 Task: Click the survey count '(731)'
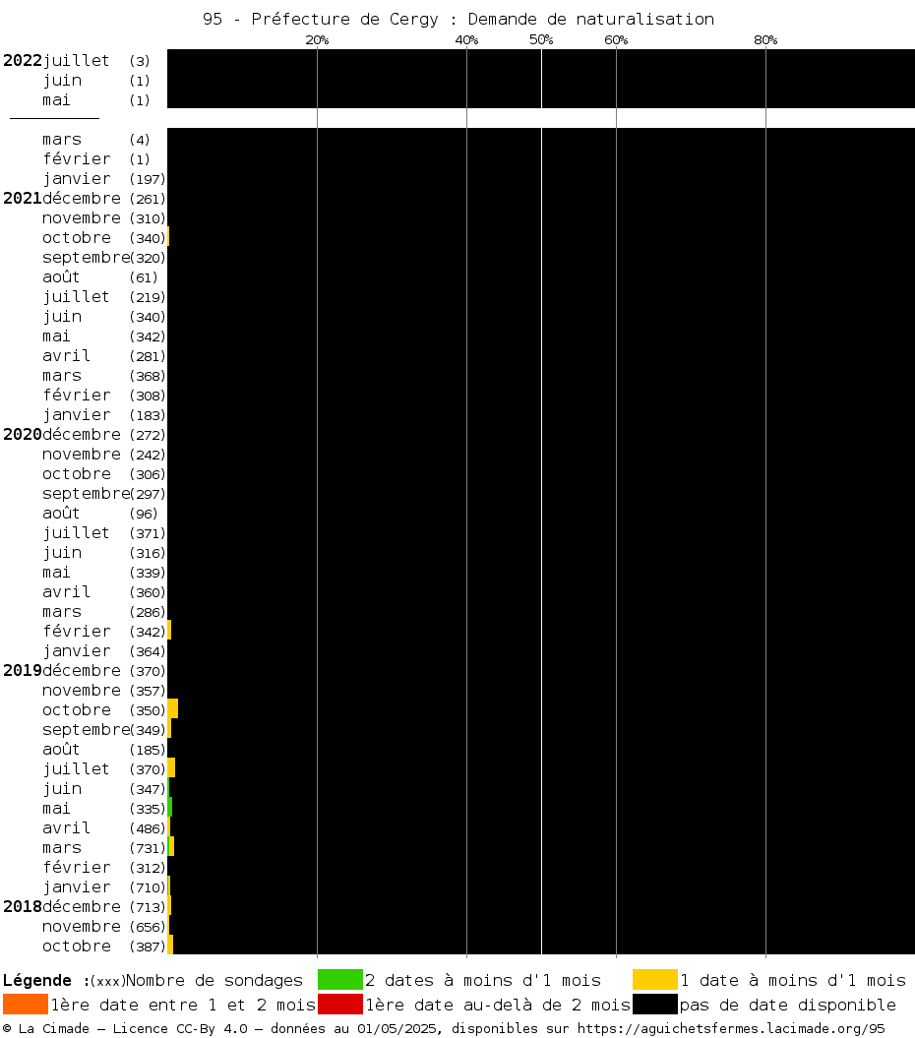coord(148,848)
